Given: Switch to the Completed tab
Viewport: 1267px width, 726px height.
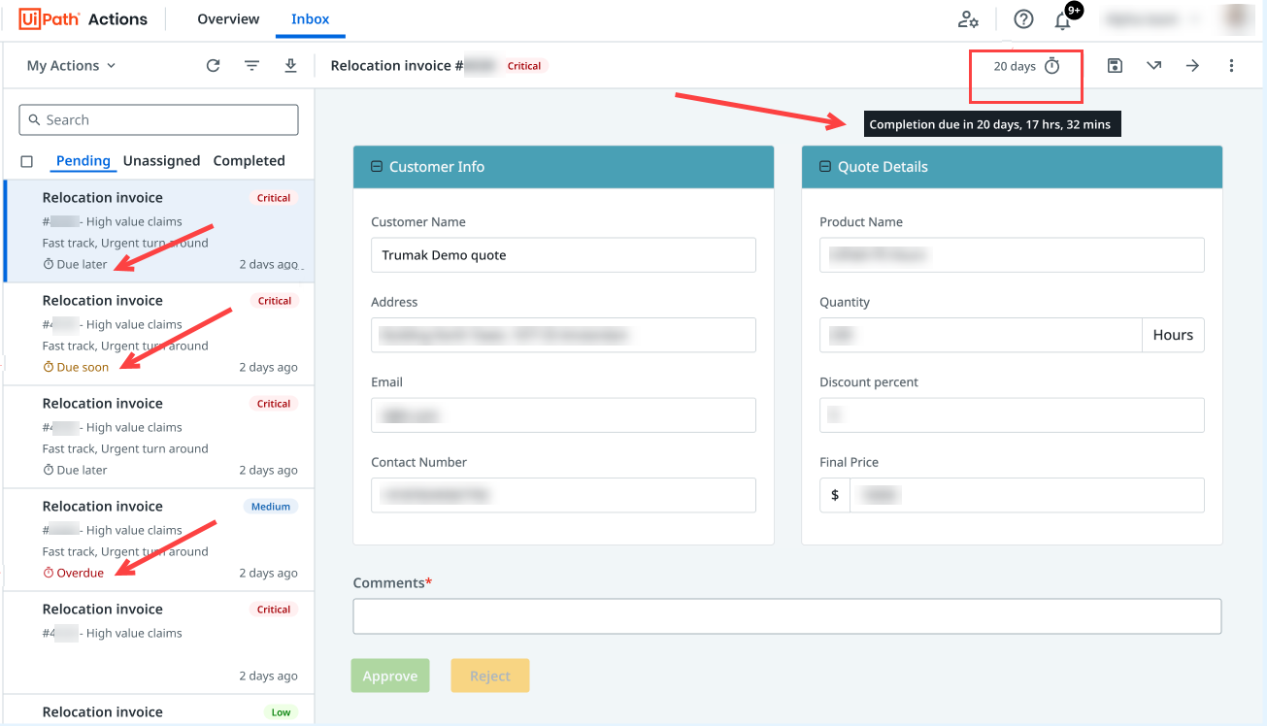Looking at the screenshot, I should [249, 161].
